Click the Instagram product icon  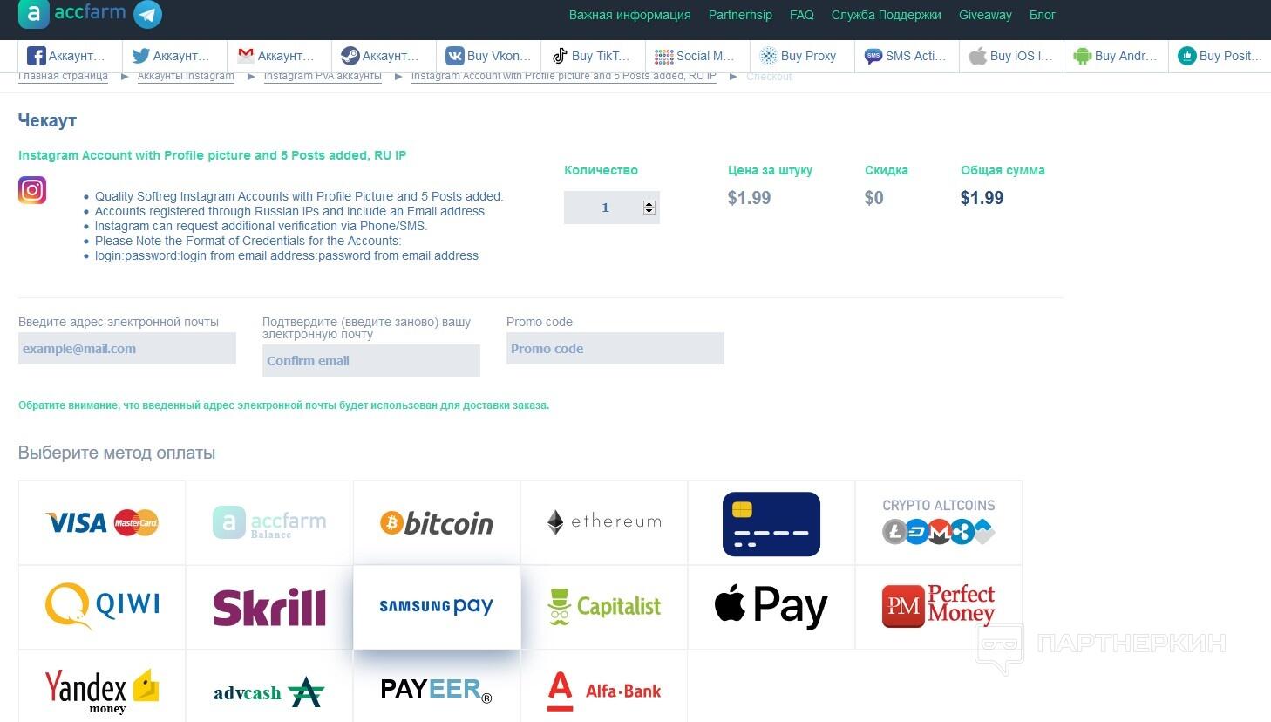[x=32, y=190]
